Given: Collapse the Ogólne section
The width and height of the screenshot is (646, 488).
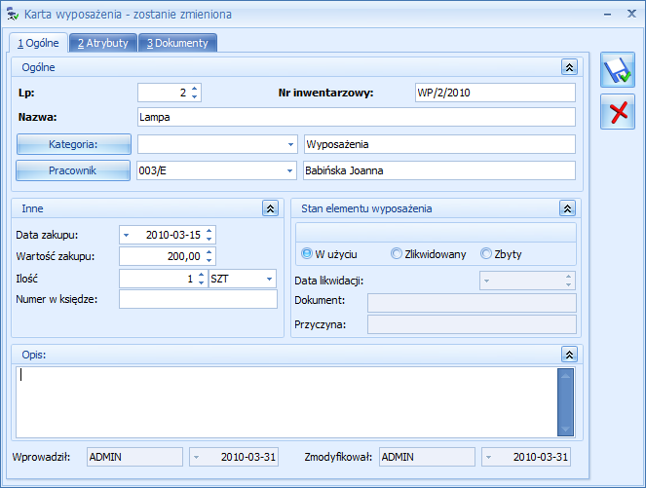Looking at the screenshot, I should point(569,67).
